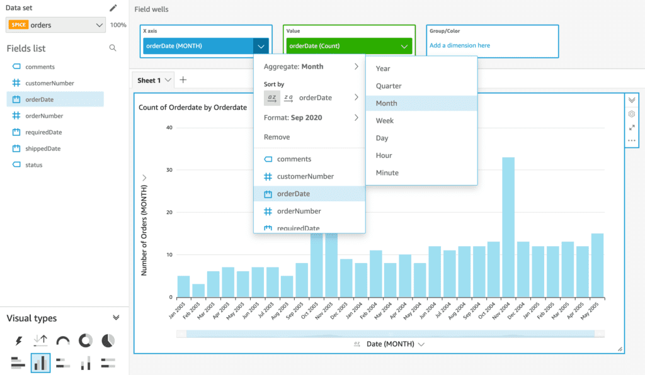Click the pencil icon to edit data set
Screen dimensions: 645x375
point(113,8)
